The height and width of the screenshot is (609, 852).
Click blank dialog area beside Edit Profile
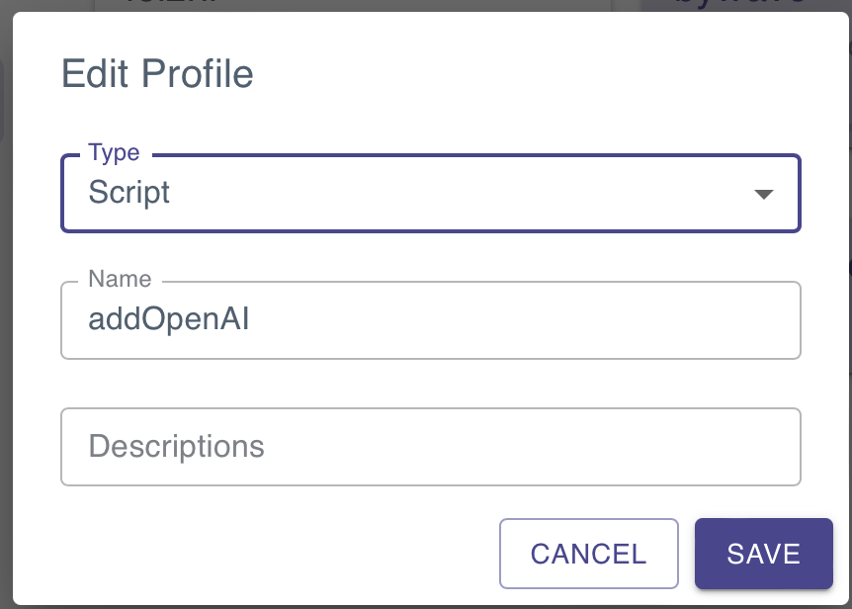(x=544, y=73)
